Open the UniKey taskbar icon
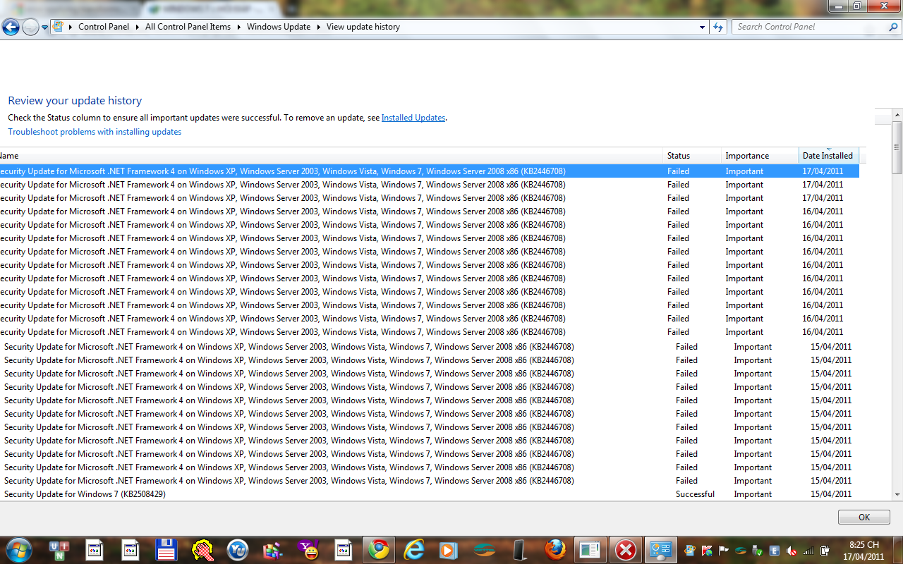 click(x=58, y=550)
